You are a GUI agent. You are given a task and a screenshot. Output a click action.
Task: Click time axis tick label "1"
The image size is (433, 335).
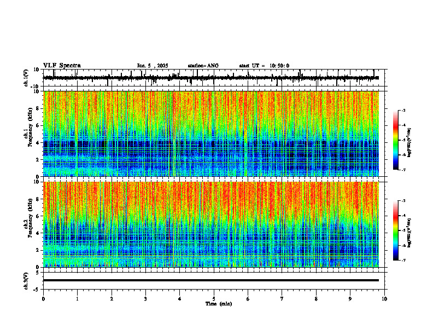click(77, 299)
